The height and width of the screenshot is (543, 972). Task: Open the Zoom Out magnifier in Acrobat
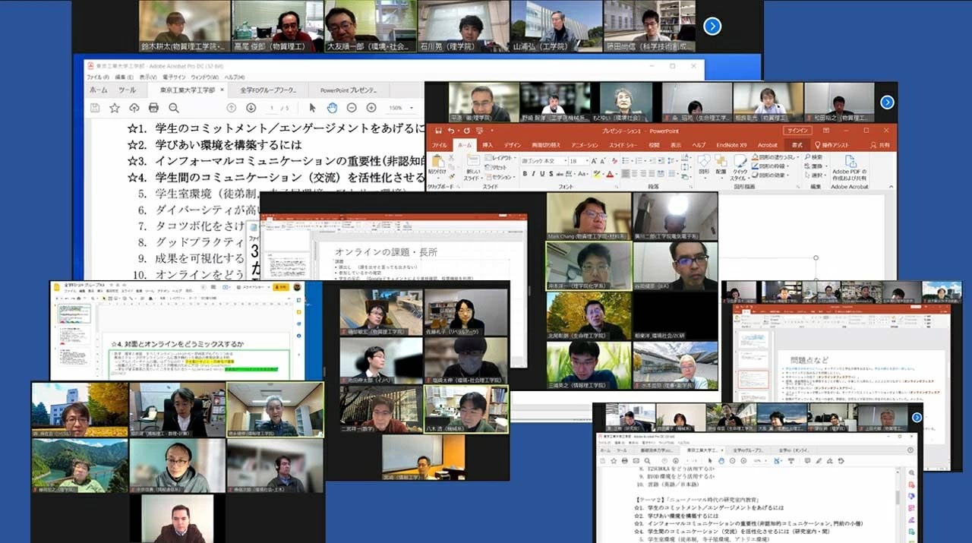pyautogui.click(x=352, y=108)
